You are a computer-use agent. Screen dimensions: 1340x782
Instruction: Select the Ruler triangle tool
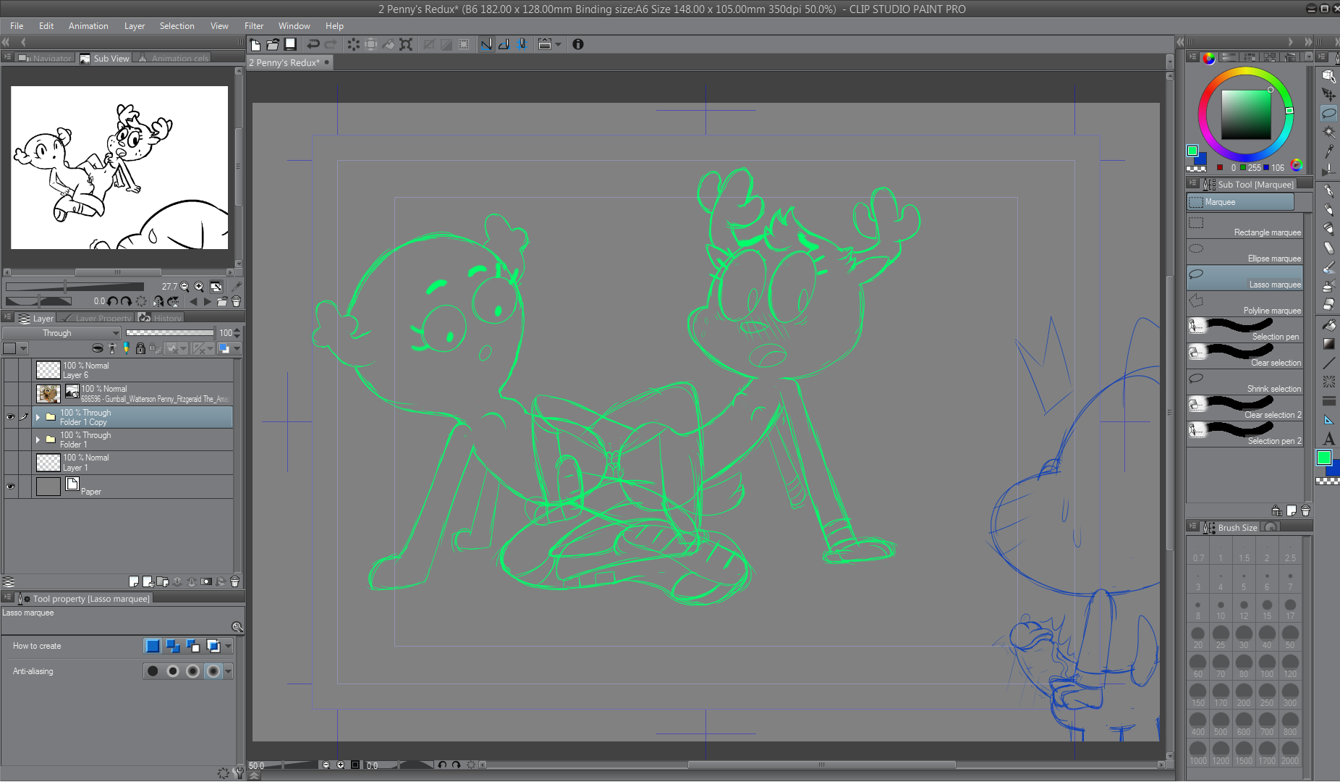(x=1328, y=420)
